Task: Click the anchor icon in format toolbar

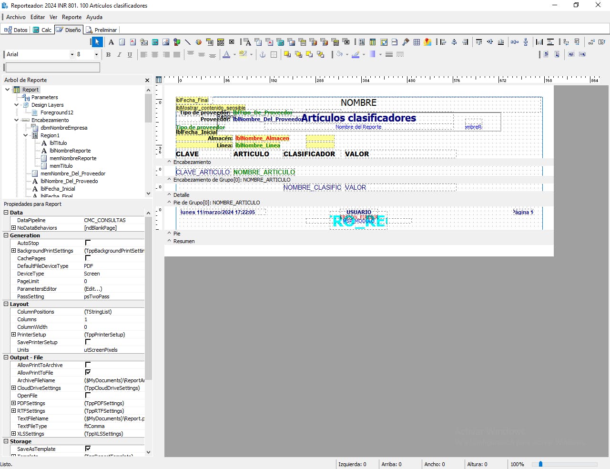Action: 263,55
